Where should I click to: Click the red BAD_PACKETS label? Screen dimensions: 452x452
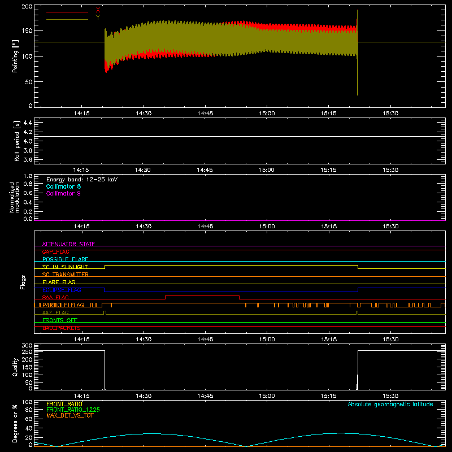pyautogui.click(x=62, y=328)
